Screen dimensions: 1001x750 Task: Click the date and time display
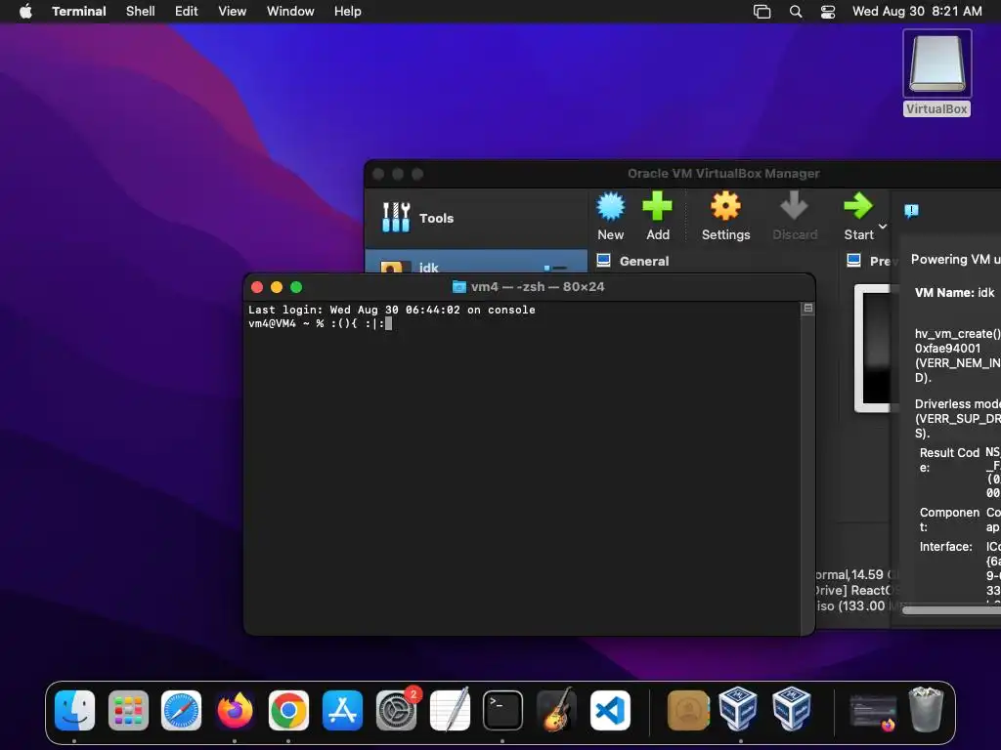(917, 11)
